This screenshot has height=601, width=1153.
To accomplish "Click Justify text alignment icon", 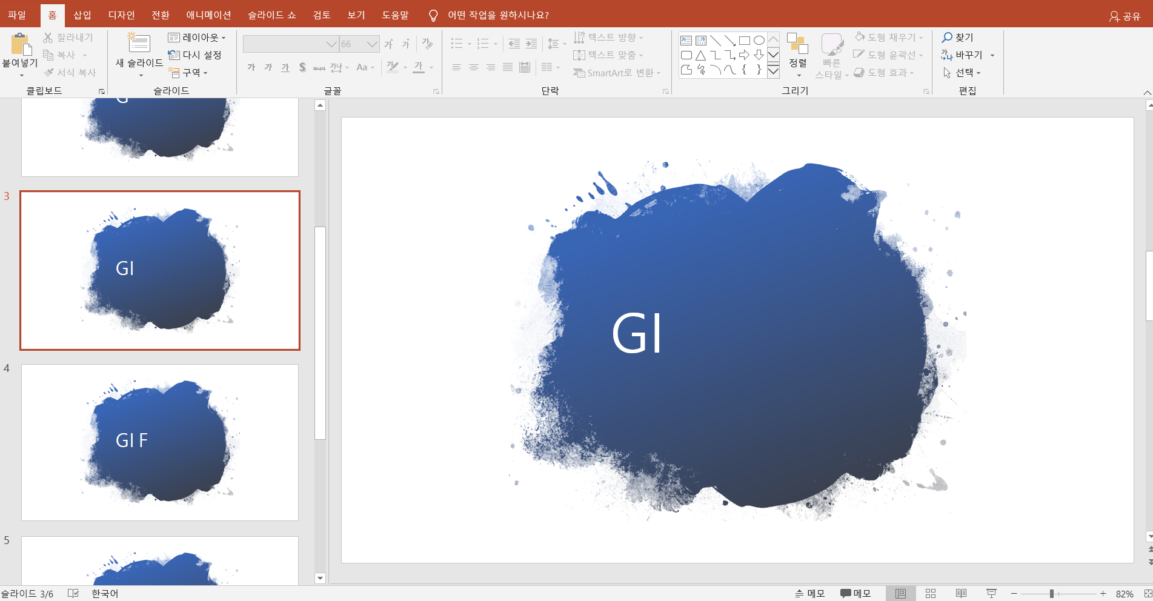I will pos(508,67).
